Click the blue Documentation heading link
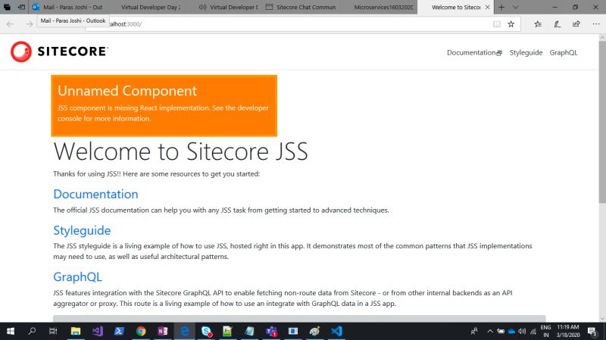 95,194
